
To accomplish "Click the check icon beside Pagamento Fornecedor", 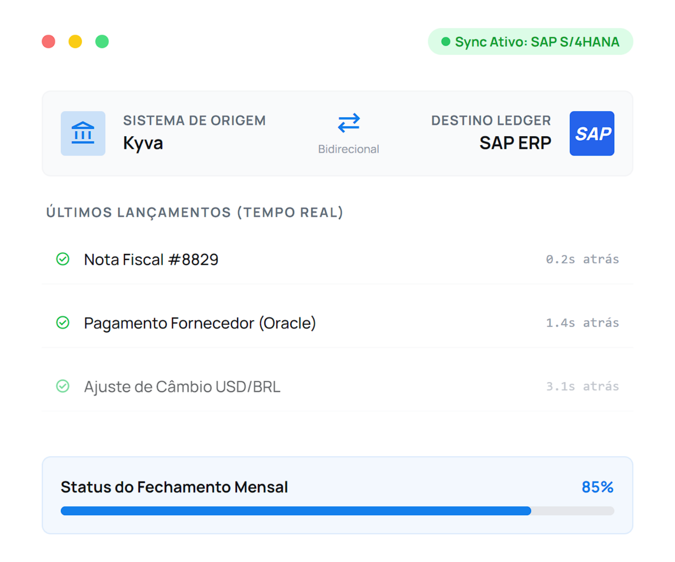I will [63, 323].
